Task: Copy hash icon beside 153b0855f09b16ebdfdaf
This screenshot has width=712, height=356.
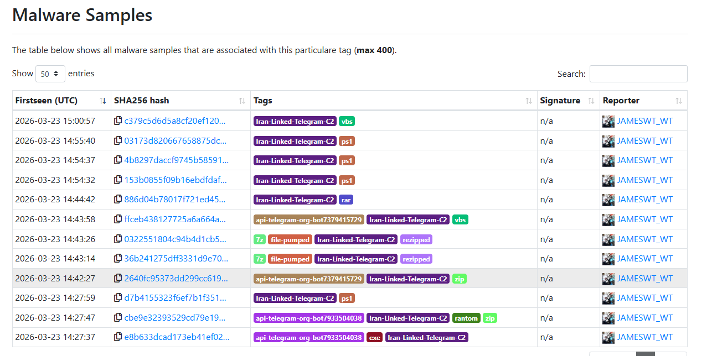Action: click(x=118, y=180)
